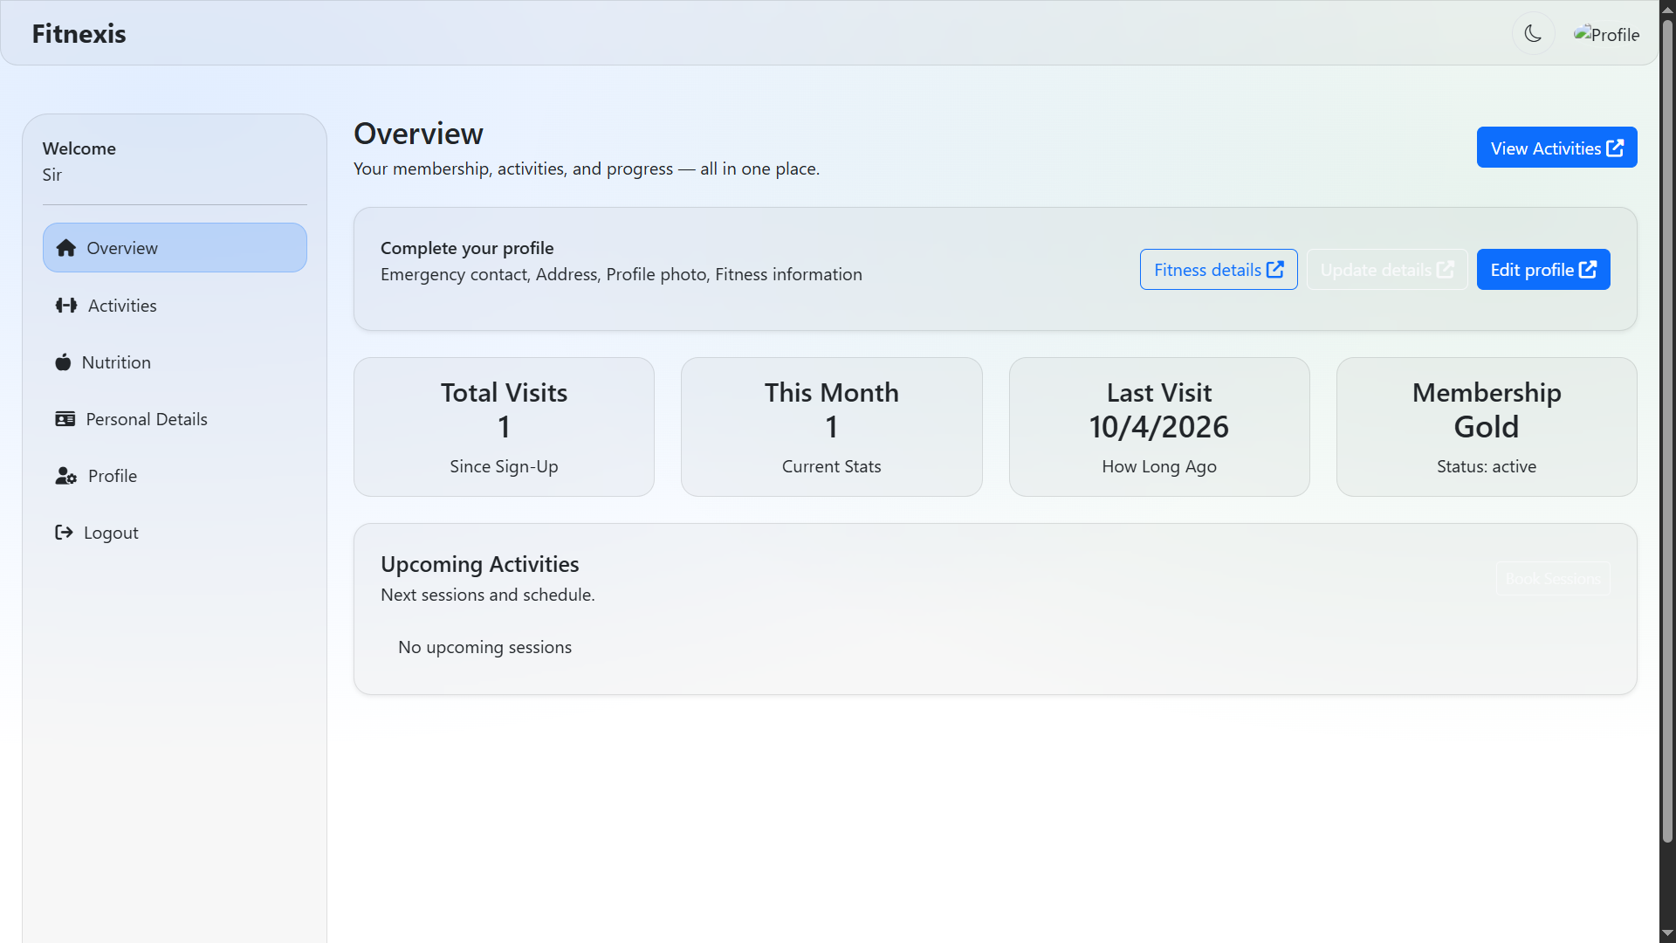Viewport: 1676px width, 943px height.
Task: Click the Upcoming Activities heading
Action: pos(479,564)
